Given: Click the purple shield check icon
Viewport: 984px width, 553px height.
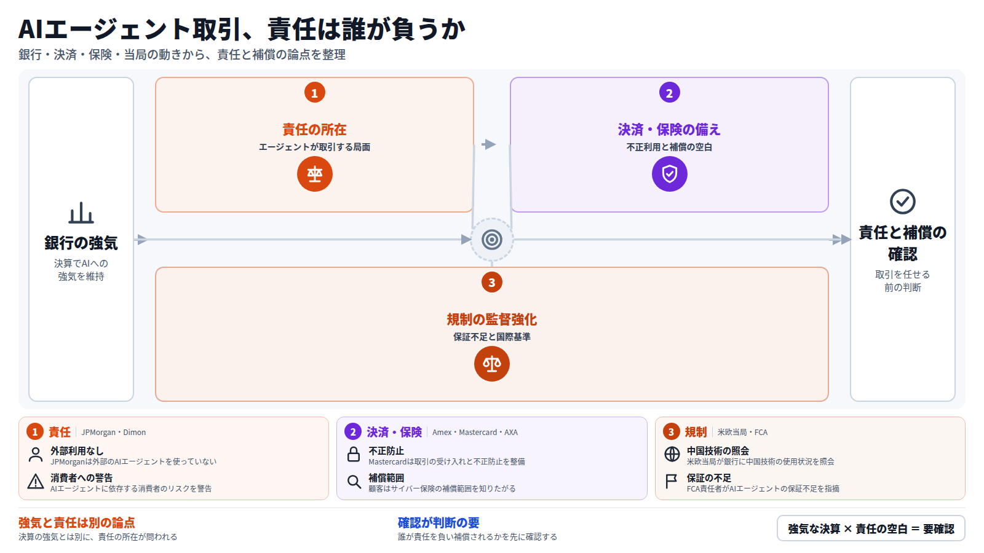Looking at the screenshot, I should click(670, 174).
